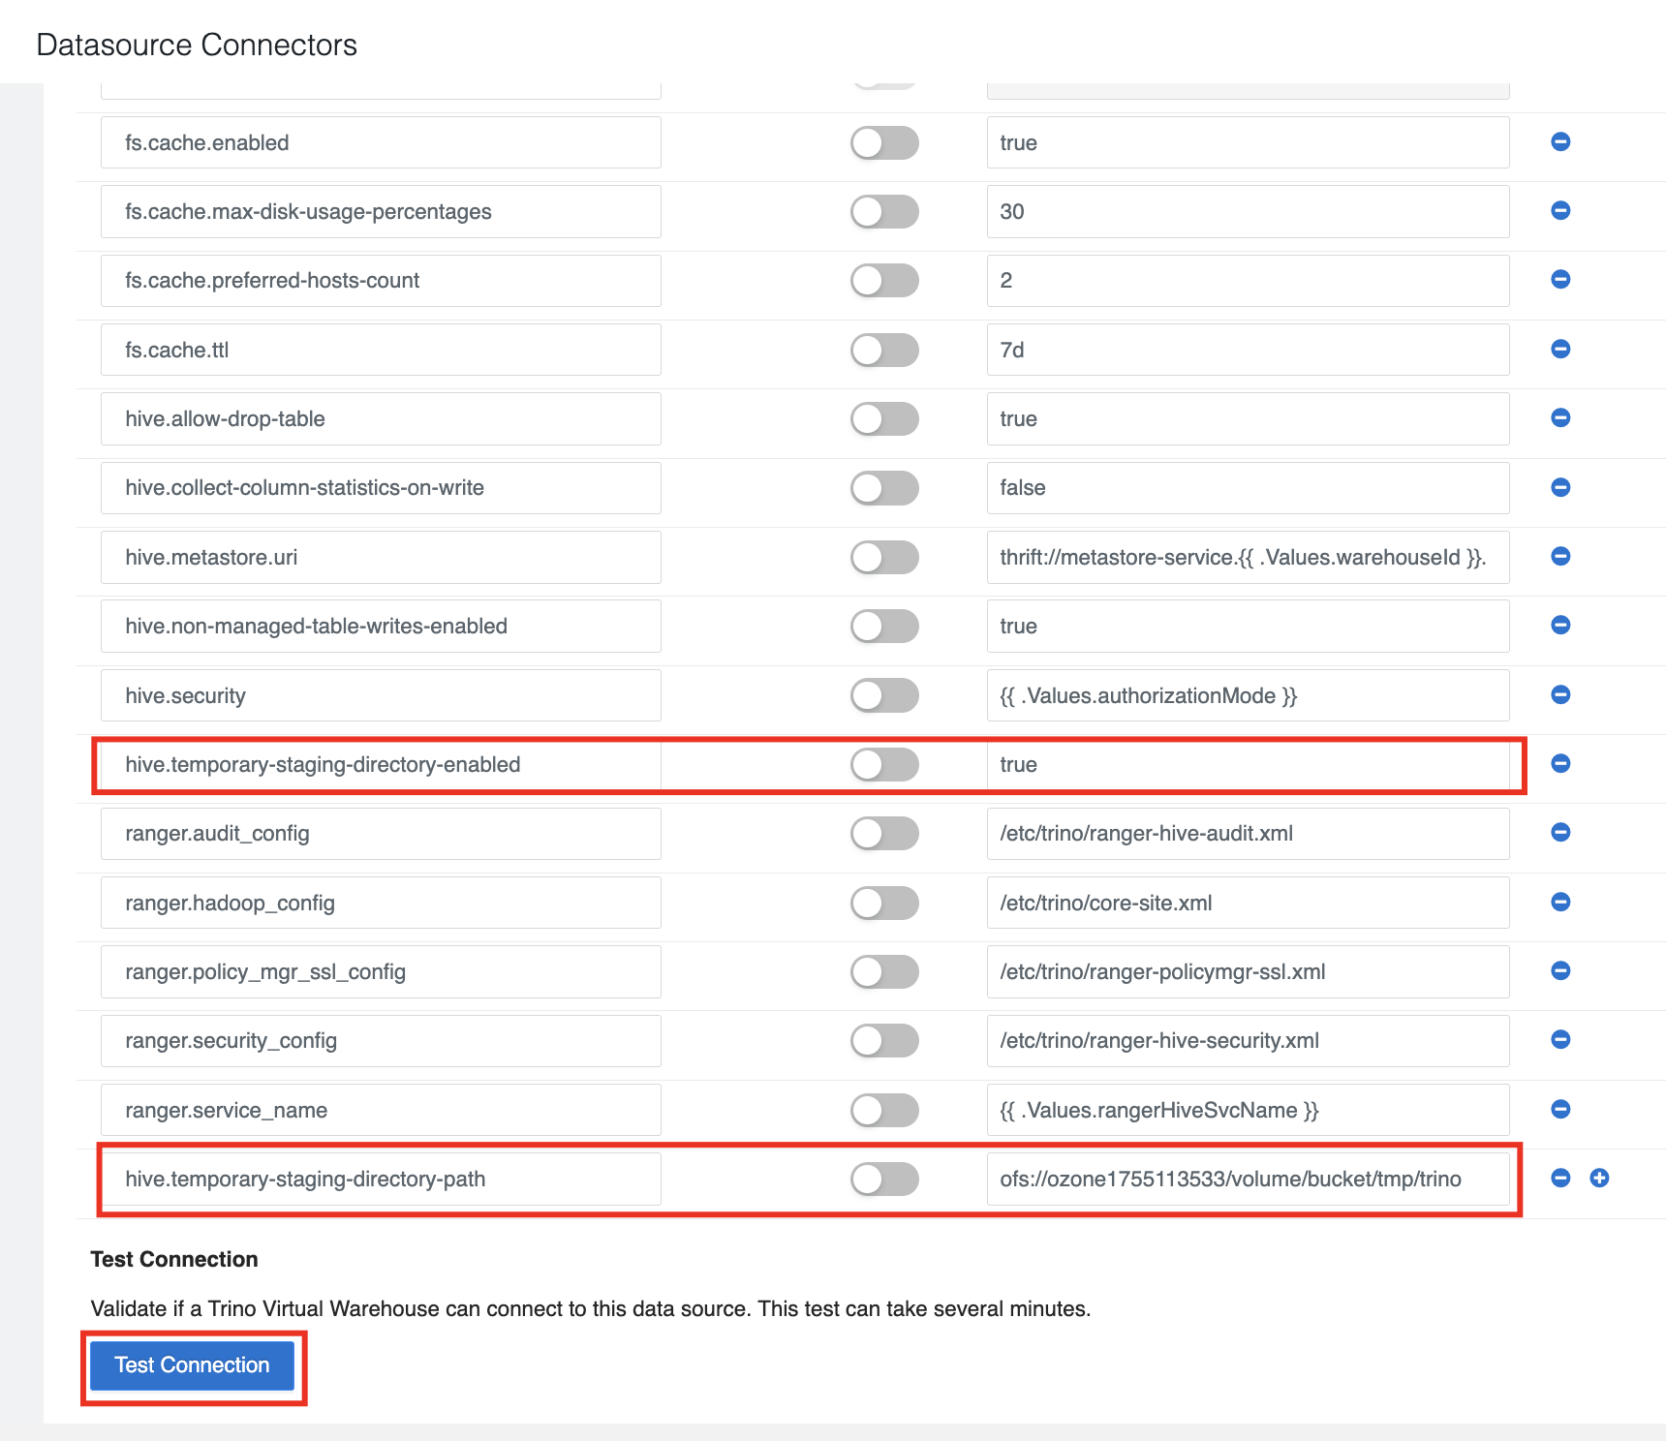Image resolution: width=1666 pixels, height=1441 pixels.
Task: Toggle the hive.temporary-staging-directory-enabled switch
Action: (884, 765)
